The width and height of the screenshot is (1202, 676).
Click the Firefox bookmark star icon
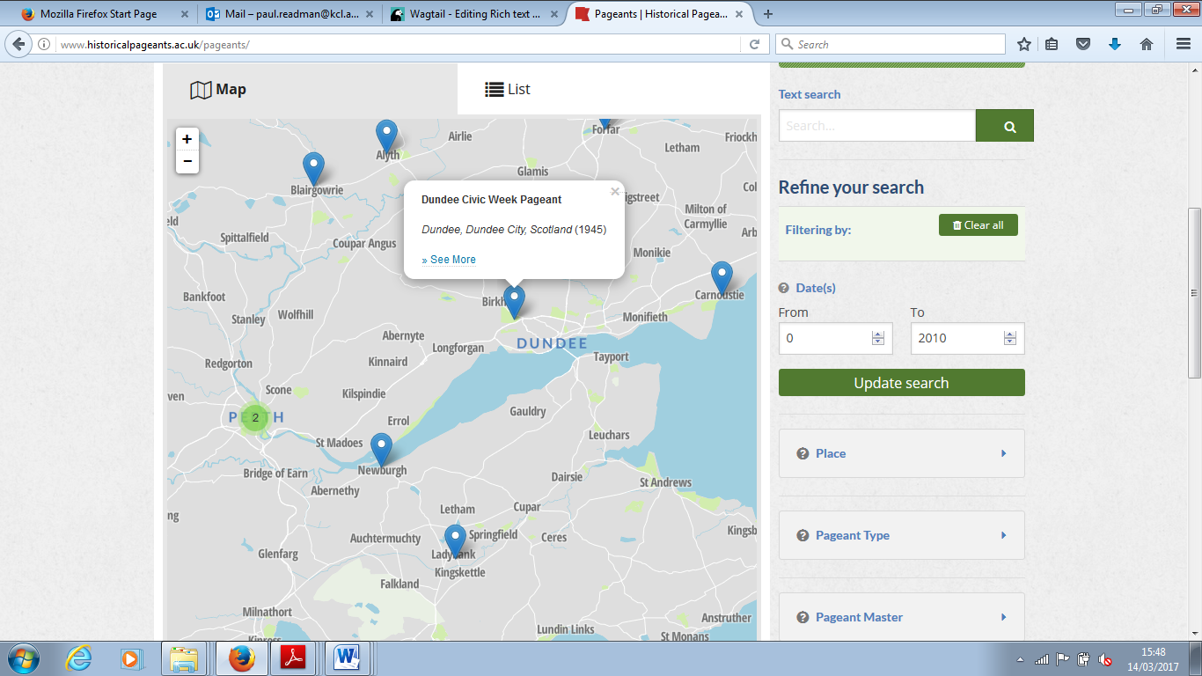click(x=1023, y=44)
